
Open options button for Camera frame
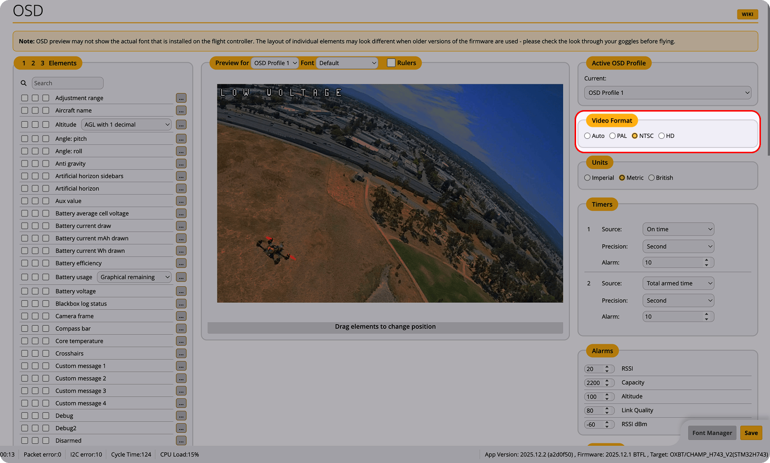pyautogui.click(x=181, y=316)
